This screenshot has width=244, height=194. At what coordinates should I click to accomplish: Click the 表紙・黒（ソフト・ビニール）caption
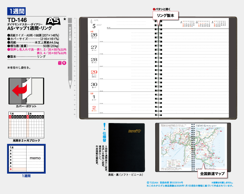pyautogui.click(x=126, y=175)
